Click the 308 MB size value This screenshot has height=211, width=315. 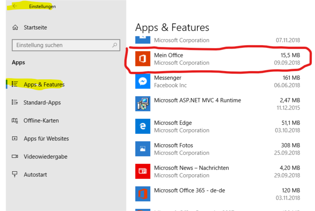tap(291, 145)
